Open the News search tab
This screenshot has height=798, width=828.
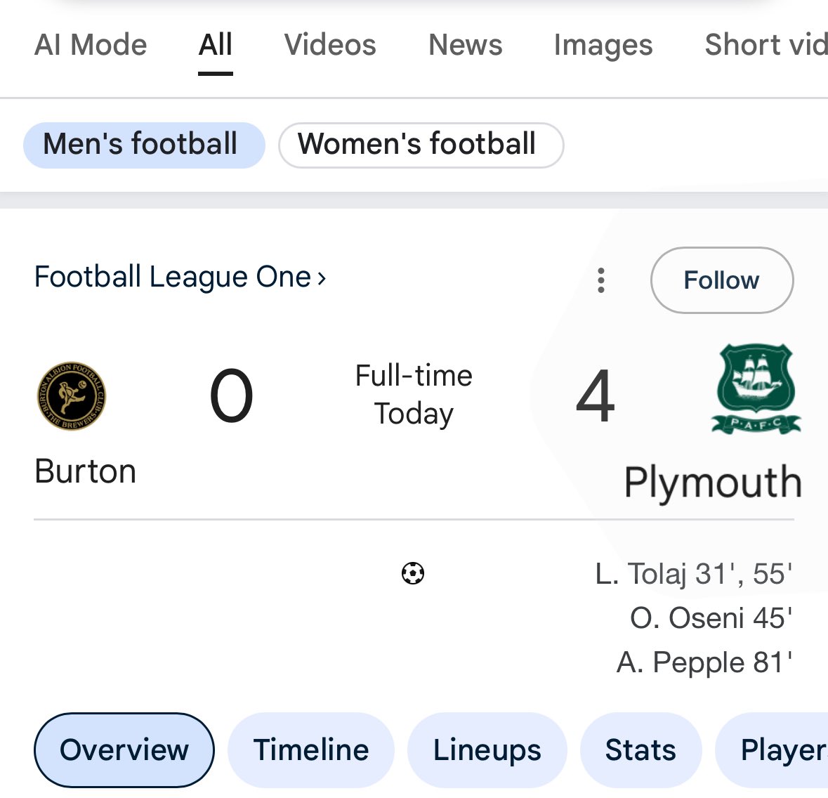(466, 45)
